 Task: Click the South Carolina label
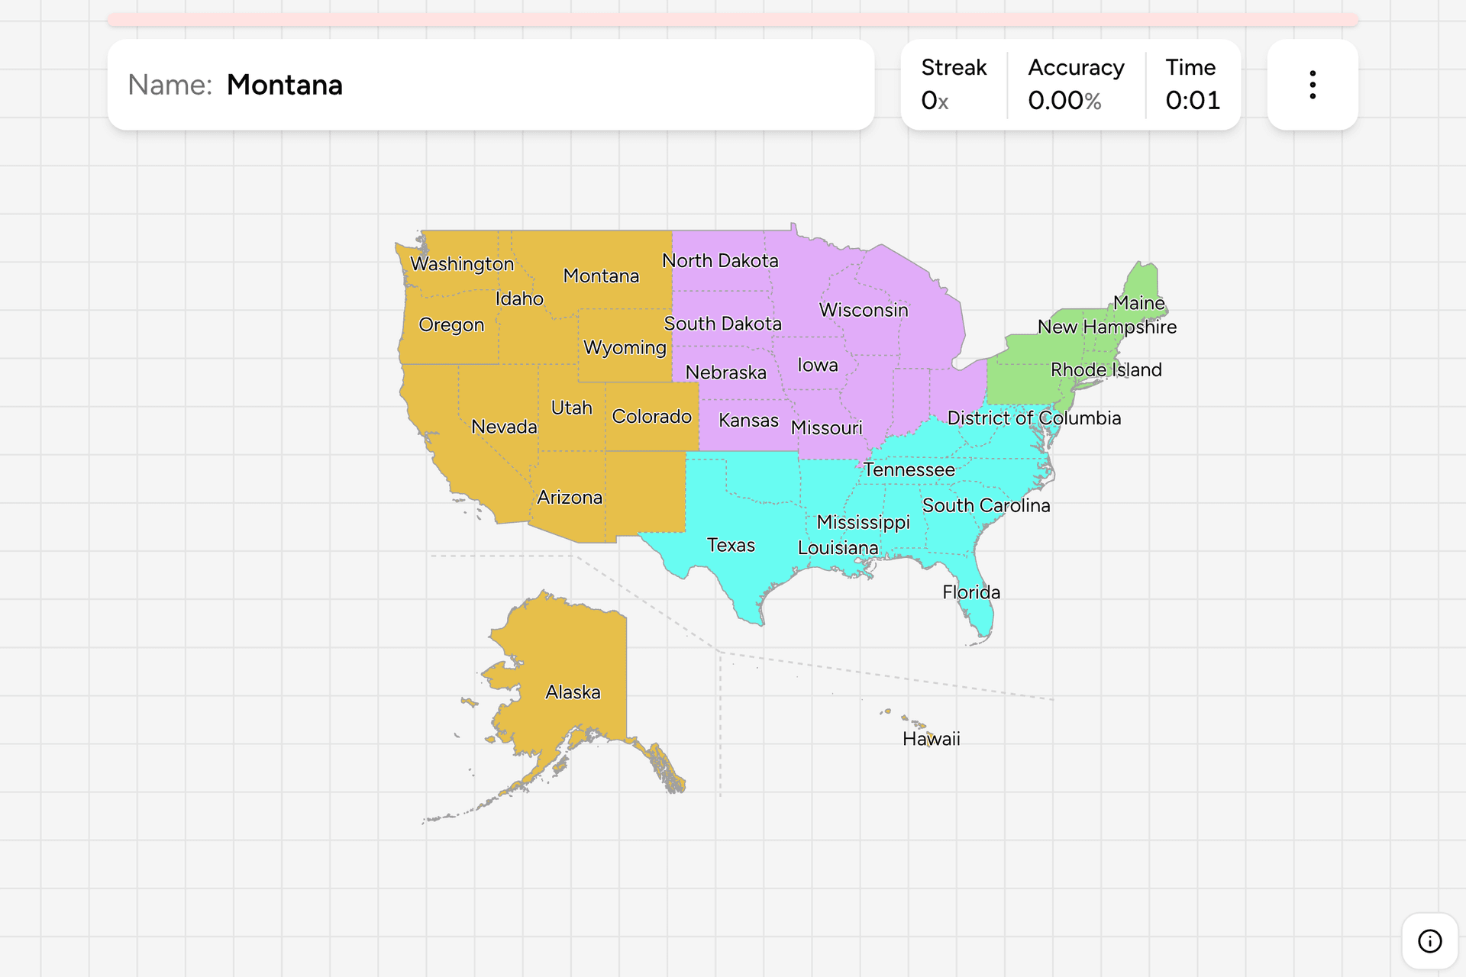coord(986,505)
